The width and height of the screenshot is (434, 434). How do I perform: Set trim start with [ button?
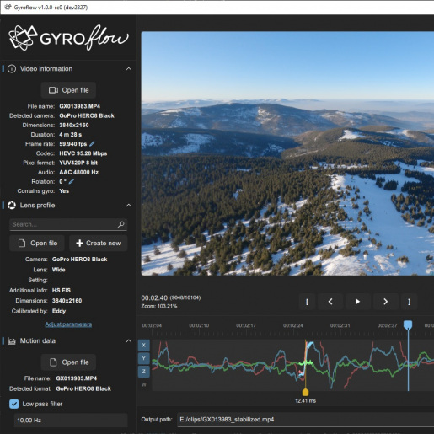click(307, 302)
